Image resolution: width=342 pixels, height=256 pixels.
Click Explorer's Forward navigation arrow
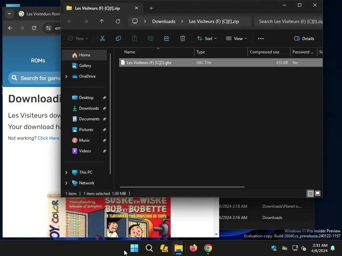86,21
